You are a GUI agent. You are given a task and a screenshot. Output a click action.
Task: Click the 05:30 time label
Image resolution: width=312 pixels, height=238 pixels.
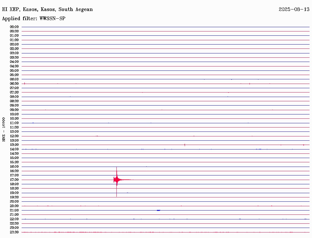[14, 75]
